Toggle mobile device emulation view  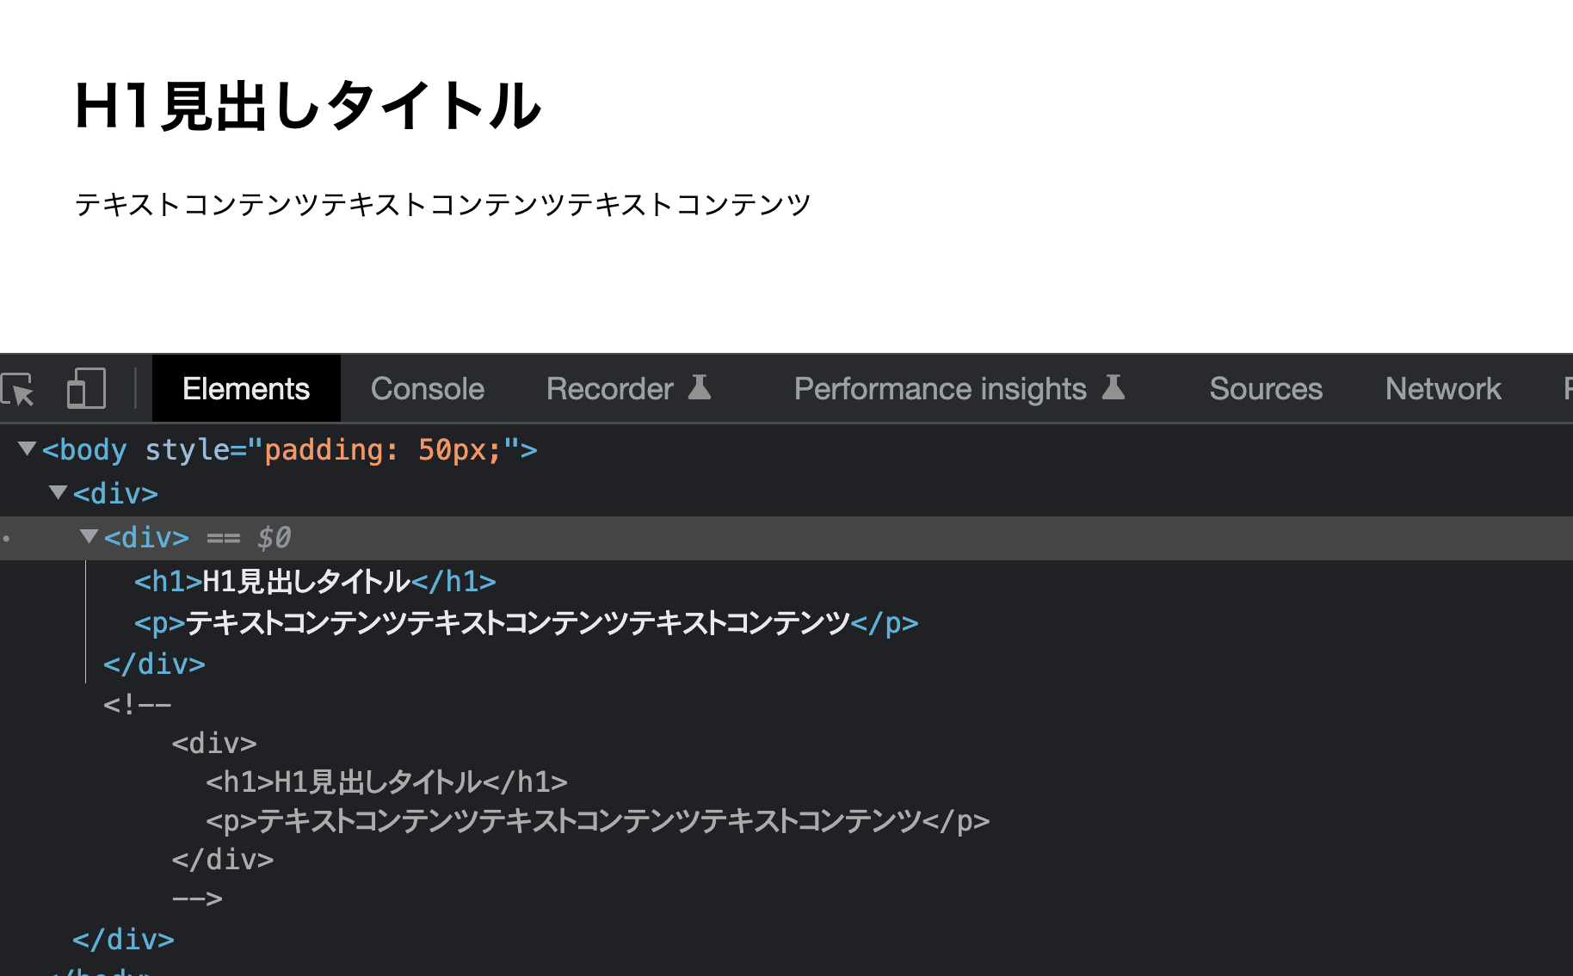click(x=85, y=388)
